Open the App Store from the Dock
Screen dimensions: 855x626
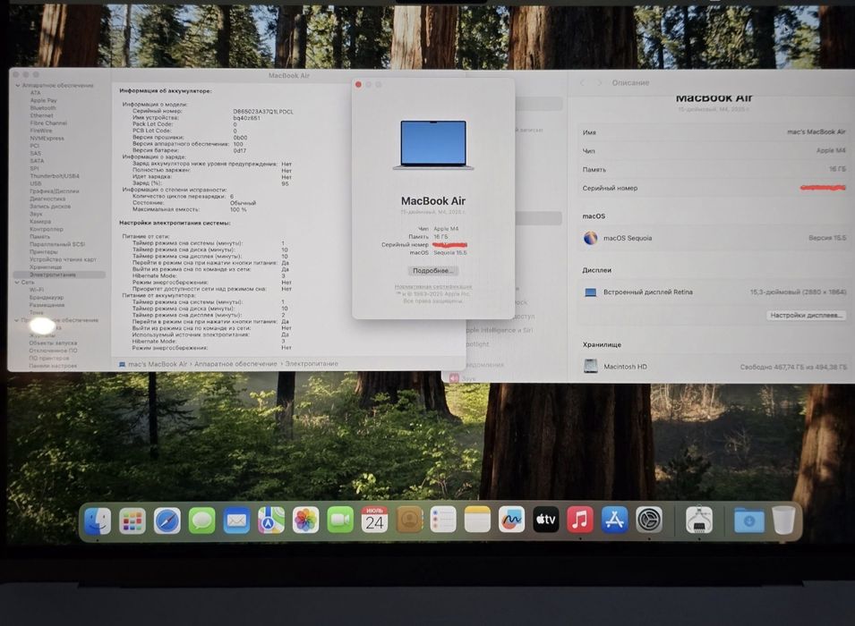(614, 520)
